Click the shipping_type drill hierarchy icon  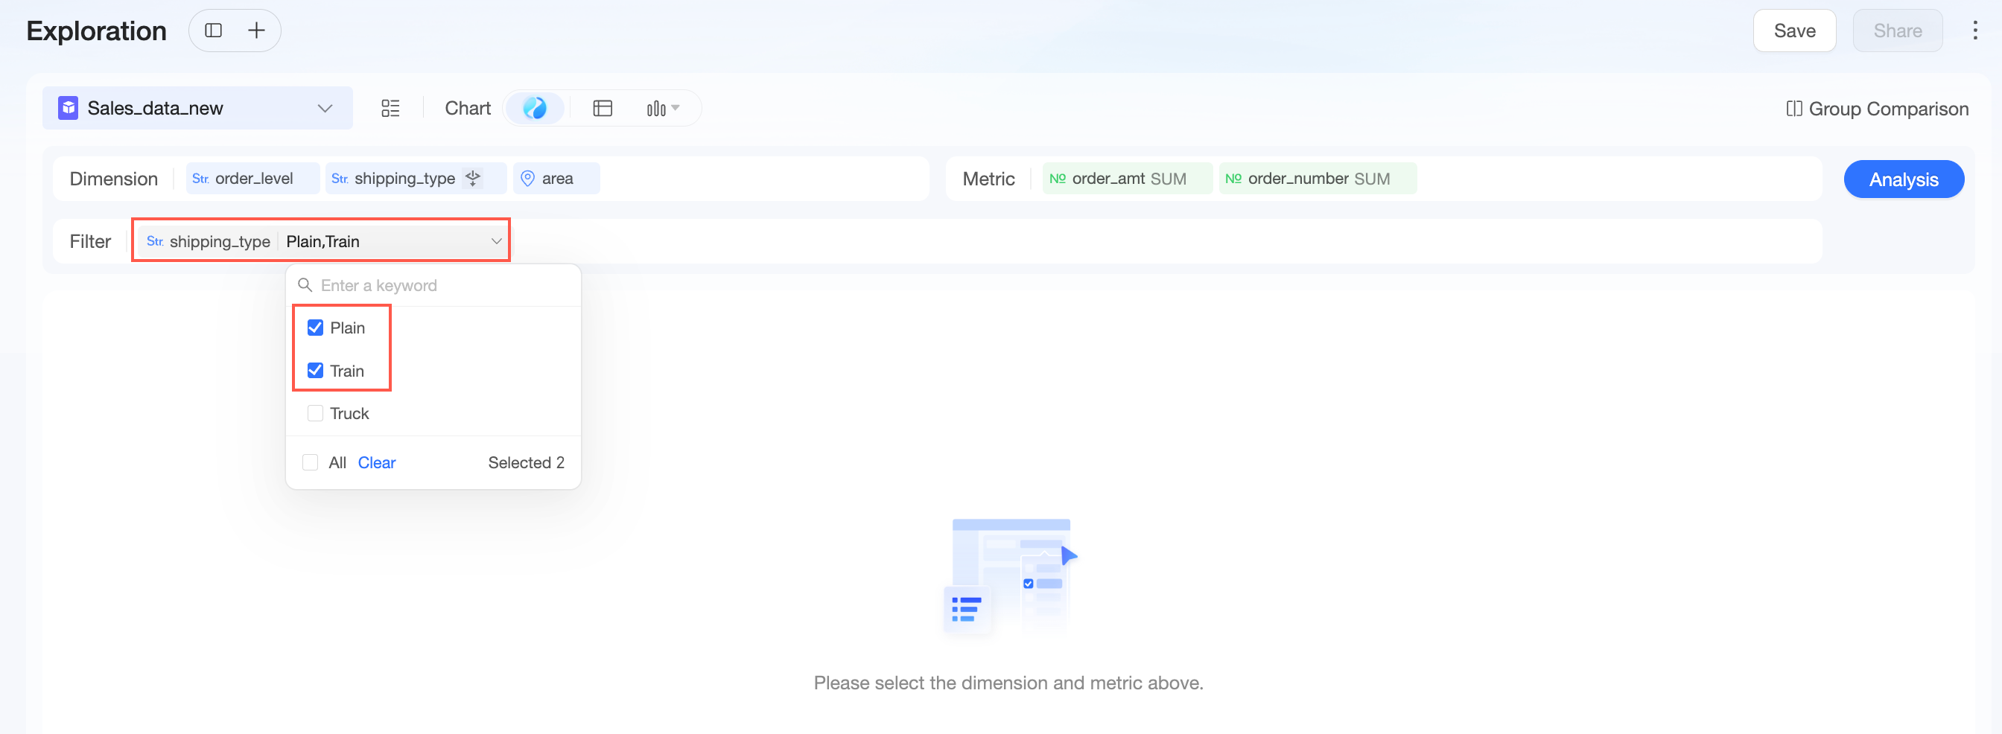(472, 178)
